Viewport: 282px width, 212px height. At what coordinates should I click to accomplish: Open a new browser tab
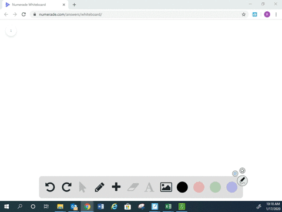click(x=74, y=5)
